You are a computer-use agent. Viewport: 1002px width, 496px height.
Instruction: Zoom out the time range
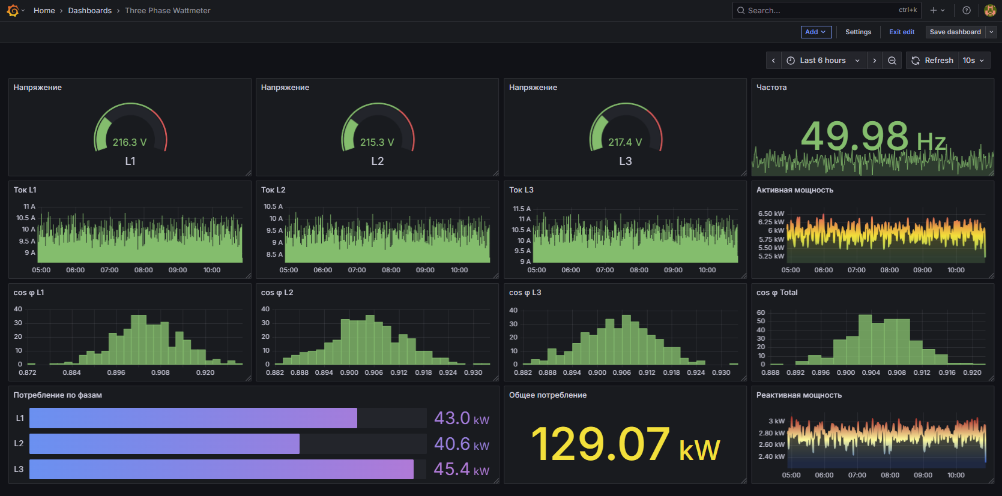pos(892,61)
